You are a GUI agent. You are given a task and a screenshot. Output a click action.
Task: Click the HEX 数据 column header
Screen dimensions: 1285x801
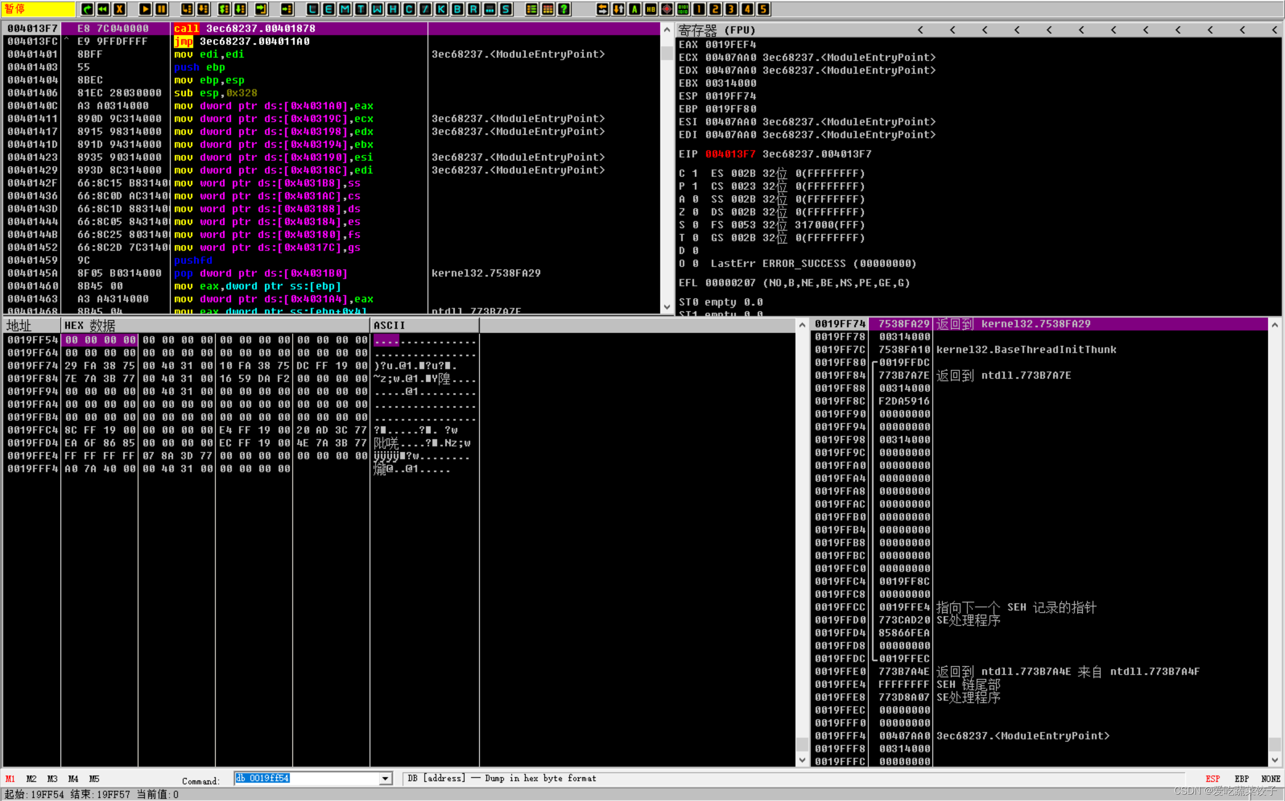[215, 325]
